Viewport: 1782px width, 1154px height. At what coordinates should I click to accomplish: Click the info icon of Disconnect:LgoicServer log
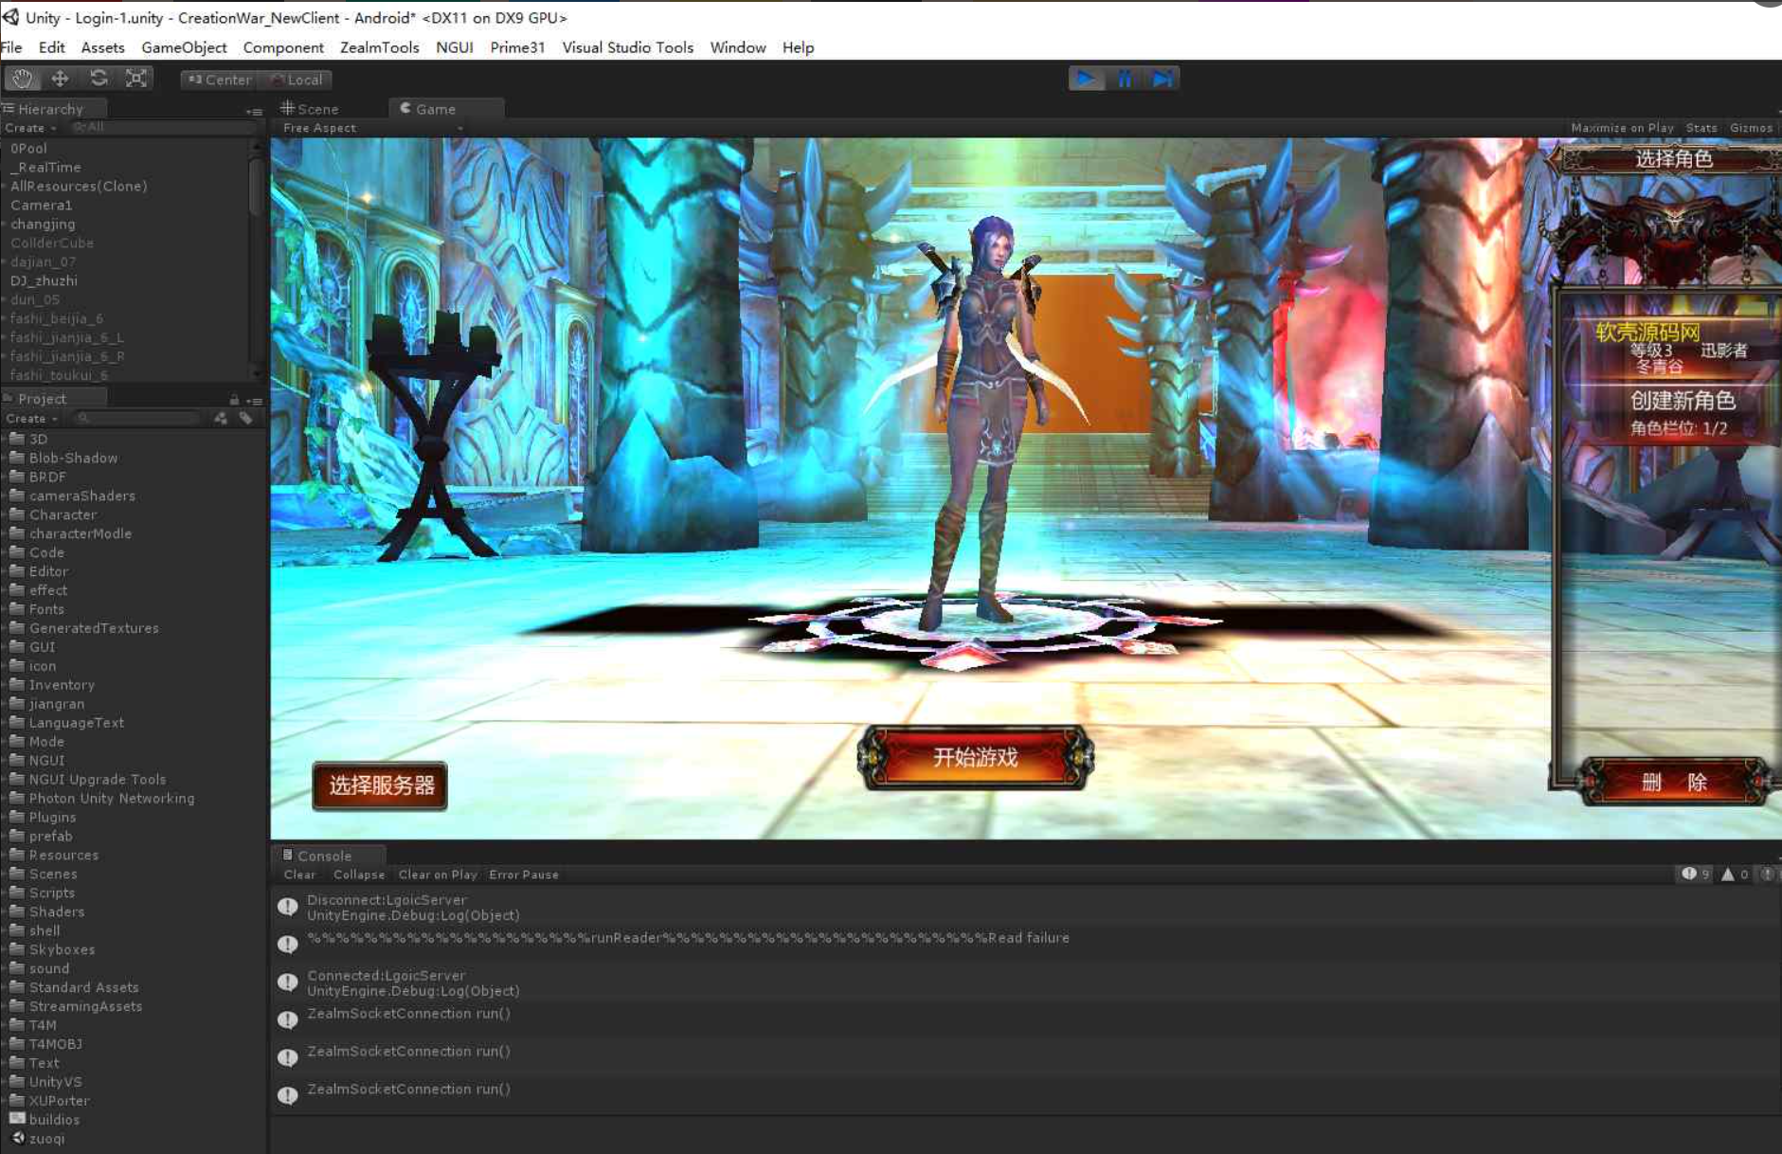pyautogui.click(x=287, y=907)
